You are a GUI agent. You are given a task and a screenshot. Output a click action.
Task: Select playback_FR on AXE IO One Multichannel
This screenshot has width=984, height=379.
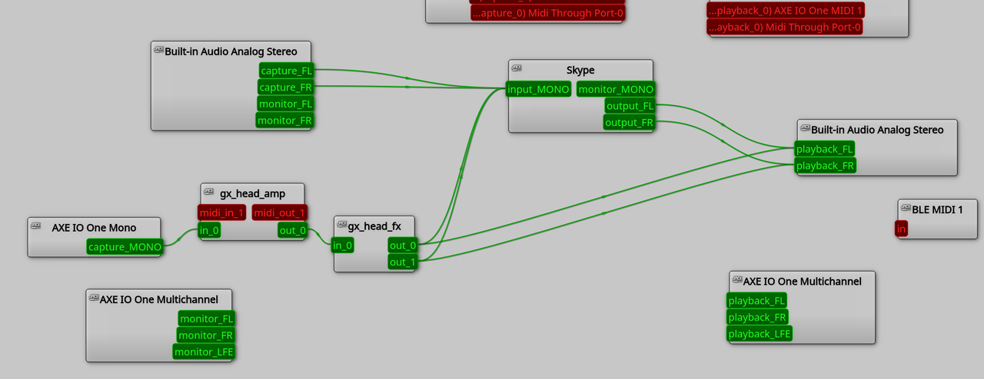point(757,317)
